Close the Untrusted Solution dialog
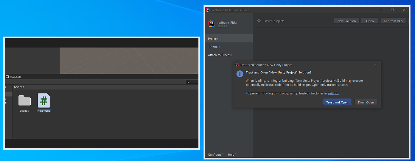 pyautogui.click(x=375, y=64)
